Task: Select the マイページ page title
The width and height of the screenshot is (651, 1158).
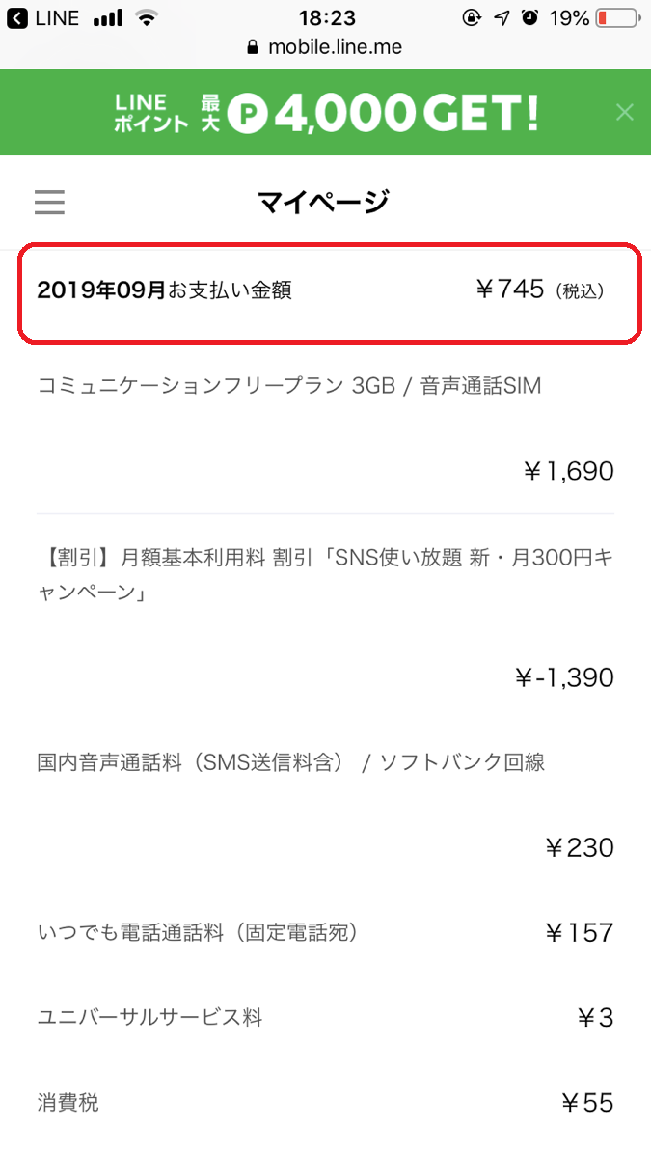Action: (325, 202)
